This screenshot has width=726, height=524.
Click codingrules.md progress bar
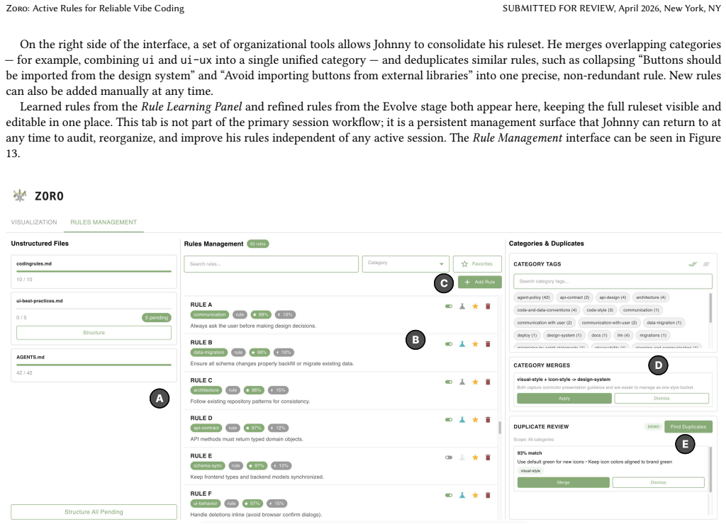94,271
